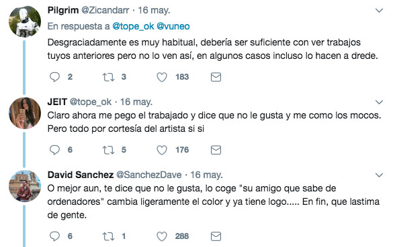Open more options chevron on Pilgrim's tweet
Screen dimensions: 395x247
(x=379, y=11)
